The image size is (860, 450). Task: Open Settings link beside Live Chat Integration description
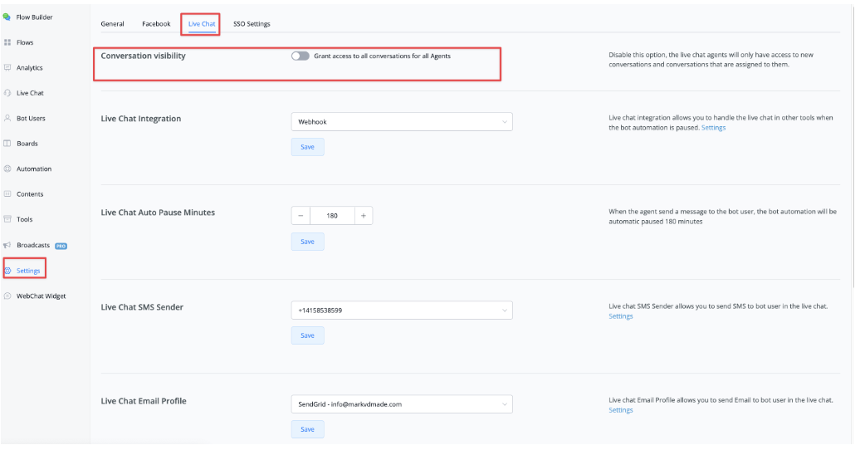(x=713, y=128)
